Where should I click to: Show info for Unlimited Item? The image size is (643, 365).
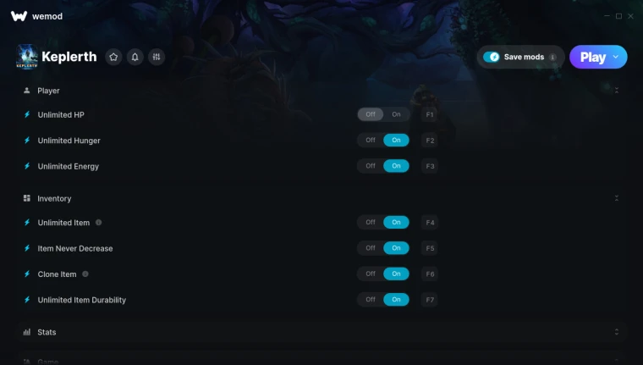coord(98,223)
